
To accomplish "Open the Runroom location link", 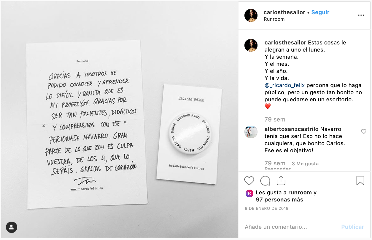I will point(274,19).
